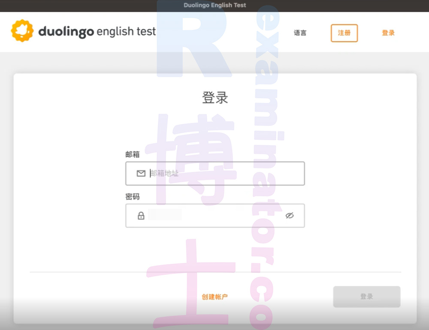Image resolution: width=429 pixels, height=330 pixels.
Task: Focus the 密码 password input field
Action: coord(215,216)
